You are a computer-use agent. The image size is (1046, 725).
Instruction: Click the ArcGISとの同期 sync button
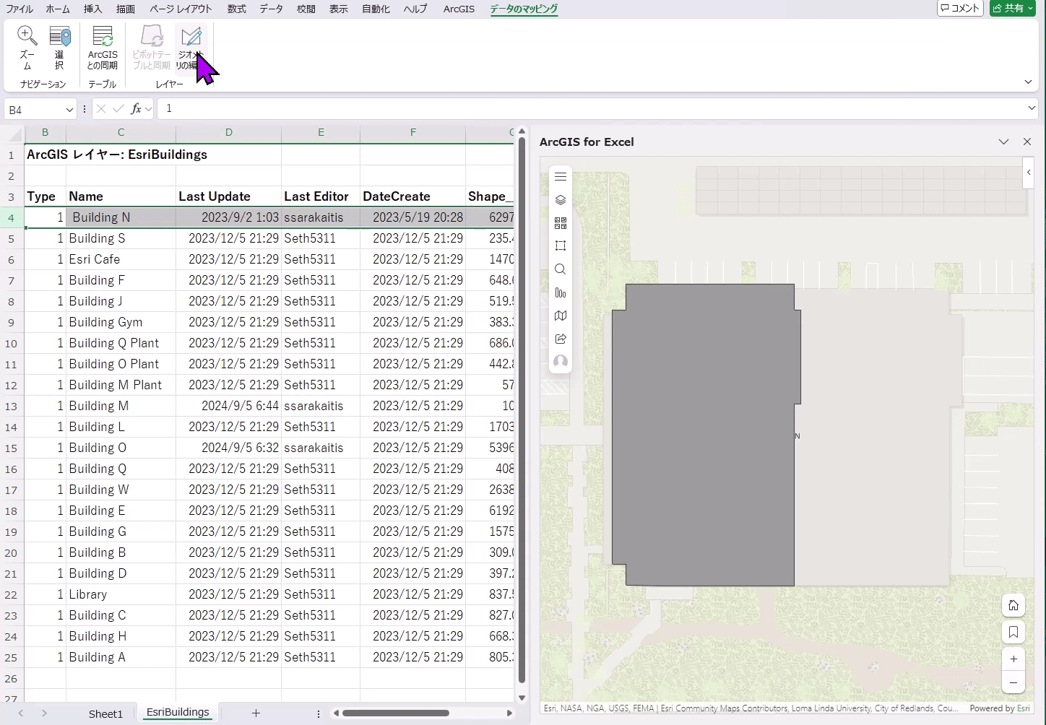103,48
